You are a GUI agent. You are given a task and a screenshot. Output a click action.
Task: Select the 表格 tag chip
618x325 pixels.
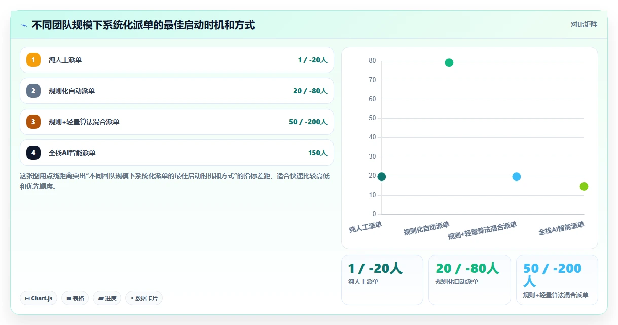point(75,298)
